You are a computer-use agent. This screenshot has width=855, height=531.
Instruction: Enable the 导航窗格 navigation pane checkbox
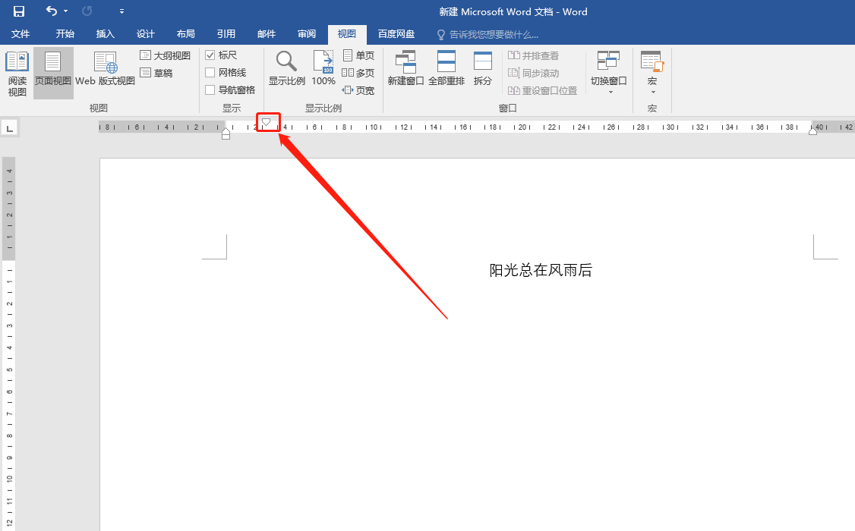(x=210, y=90)
